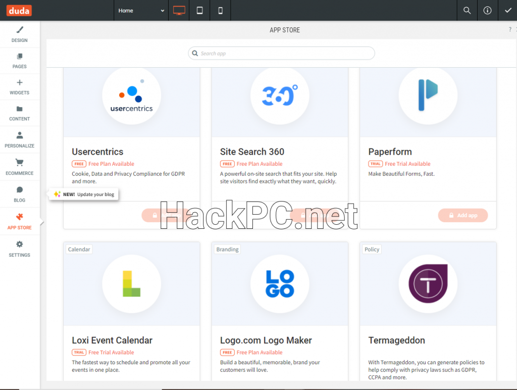
Task: Click Loxi Free Trial Available label
Action: (x=111, y=353)
